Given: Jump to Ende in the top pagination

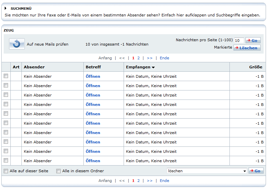Looking at the screenshot, I should point(164,58).
